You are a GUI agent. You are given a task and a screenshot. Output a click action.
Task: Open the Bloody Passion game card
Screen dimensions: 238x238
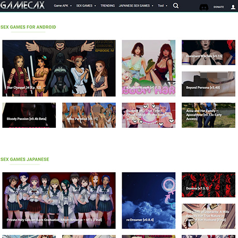click(29, 115)
